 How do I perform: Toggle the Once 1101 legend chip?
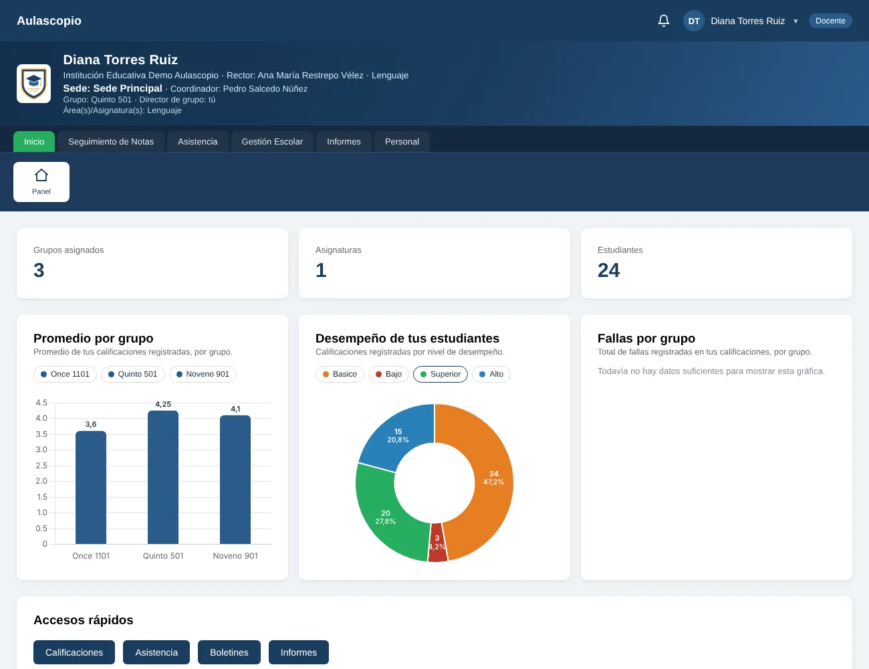click(65, 374)
